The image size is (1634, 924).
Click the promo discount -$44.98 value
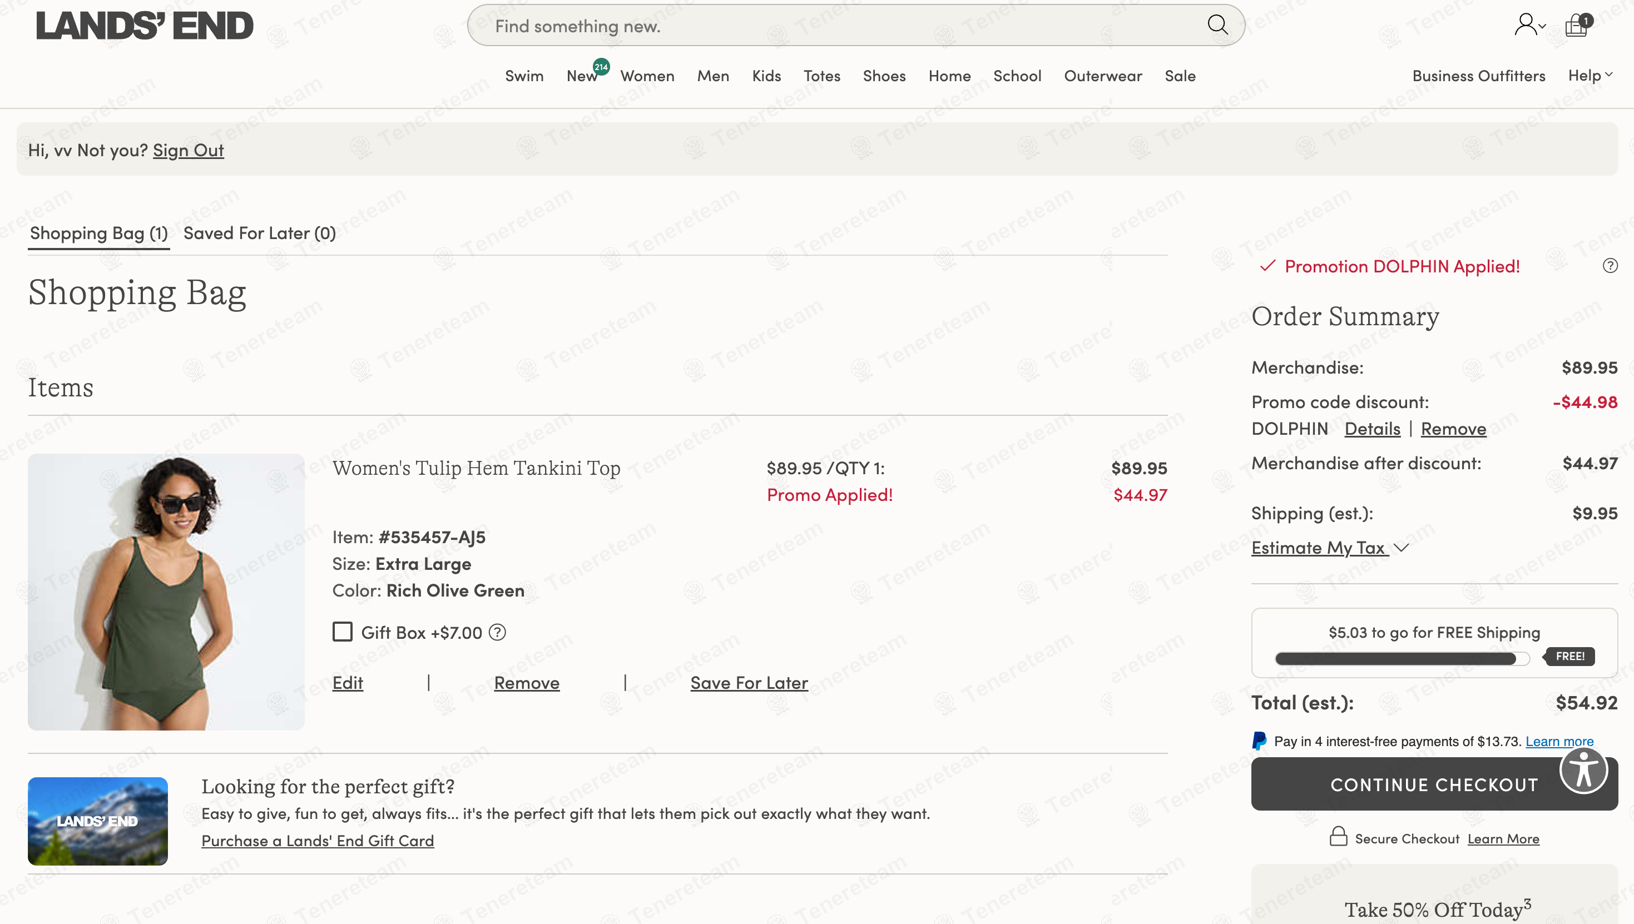point(1585,403)
